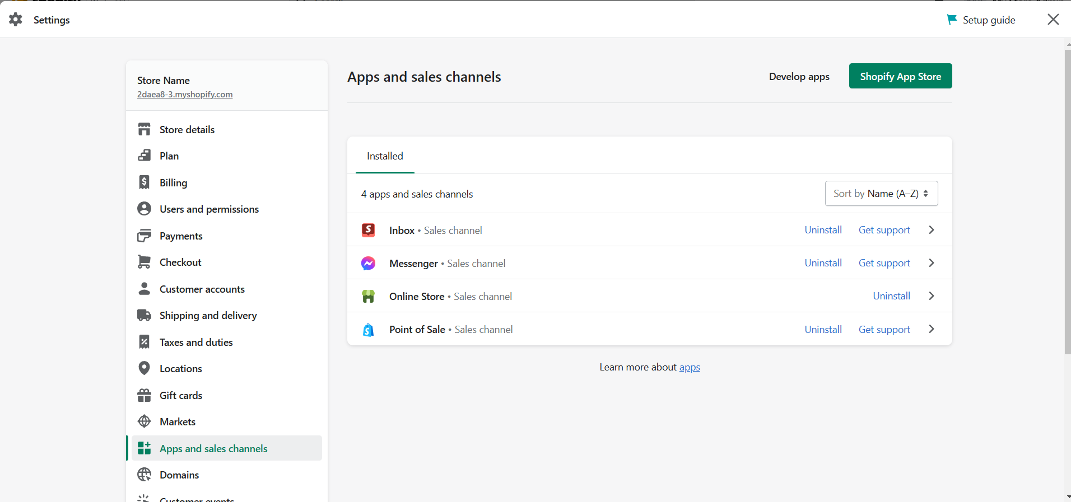Click the Payments card icon

(x=144, y=236)
